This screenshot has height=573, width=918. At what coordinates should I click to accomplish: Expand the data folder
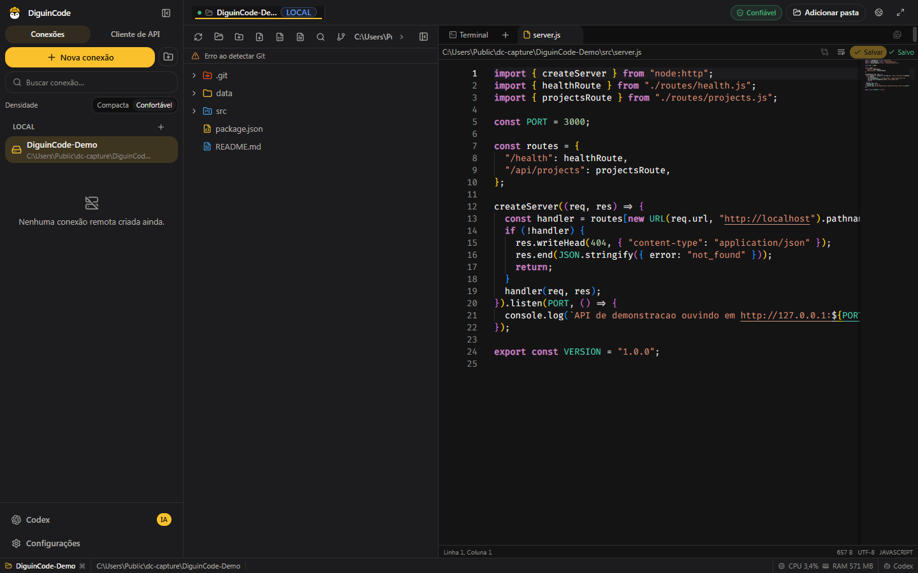coord(194,93)
